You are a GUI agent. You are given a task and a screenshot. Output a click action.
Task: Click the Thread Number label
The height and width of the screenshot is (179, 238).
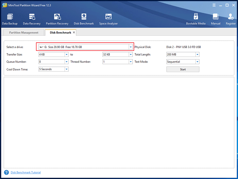tap(81, 62)
